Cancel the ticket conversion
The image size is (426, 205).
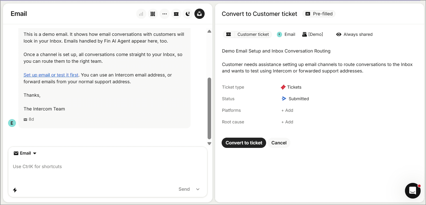279,143
